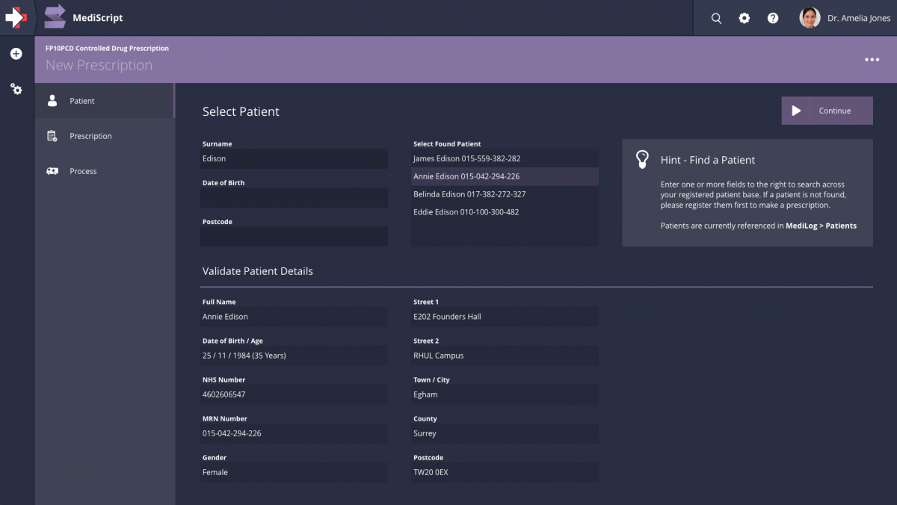897x505 pixels.
Task: Click the ambulance icon beside Process
Action: pos(52,171)
